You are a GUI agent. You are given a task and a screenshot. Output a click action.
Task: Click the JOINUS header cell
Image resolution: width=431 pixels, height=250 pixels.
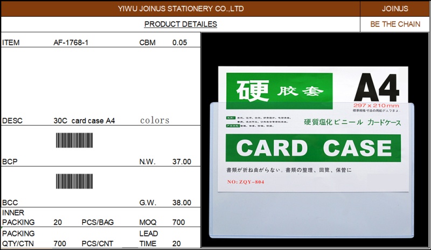(395, 9)
